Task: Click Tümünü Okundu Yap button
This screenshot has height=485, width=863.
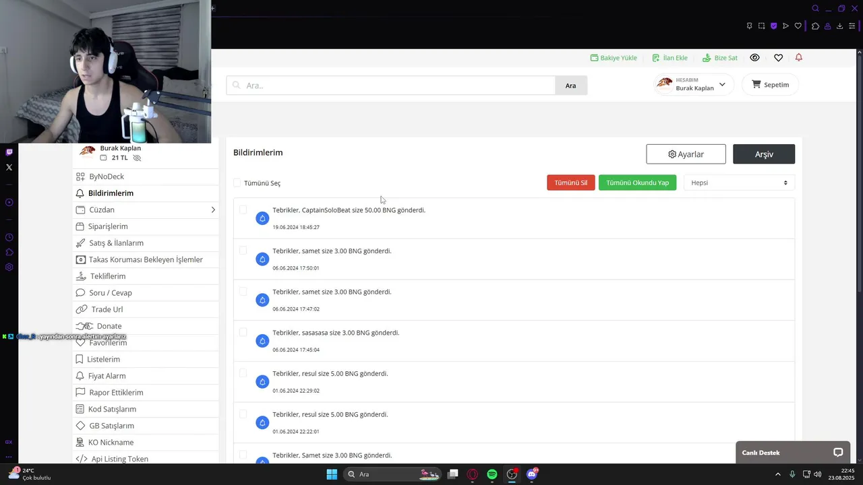Action: point(637,183)
